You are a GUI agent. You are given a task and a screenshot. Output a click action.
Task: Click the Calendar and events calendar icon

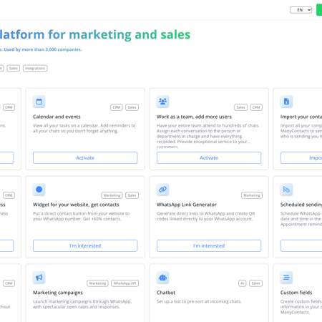(x=39, y=102)
